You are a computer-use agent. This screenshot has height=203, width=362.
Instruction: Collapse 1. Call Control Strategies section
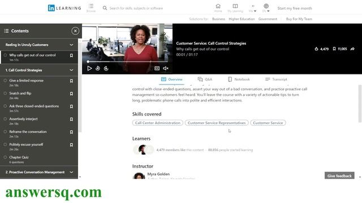click(x=72, y=70)
